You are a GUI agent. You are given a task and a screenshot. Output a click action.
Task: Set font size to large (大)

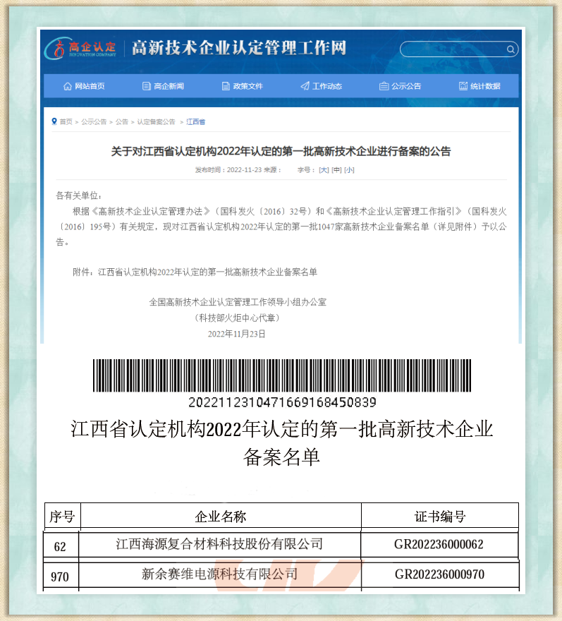(x=324, y=170)
